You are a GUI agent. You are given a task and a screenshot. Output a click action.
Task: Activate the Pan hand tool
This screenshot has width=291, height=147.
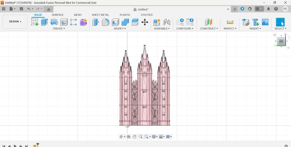(x=135, y=136)
